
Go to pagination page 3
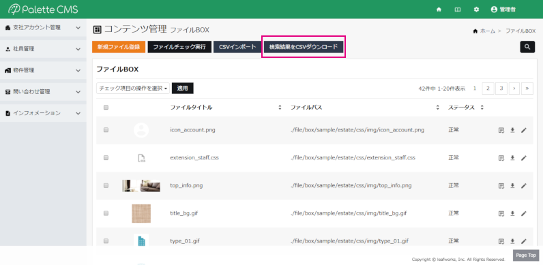coord(501,88)
